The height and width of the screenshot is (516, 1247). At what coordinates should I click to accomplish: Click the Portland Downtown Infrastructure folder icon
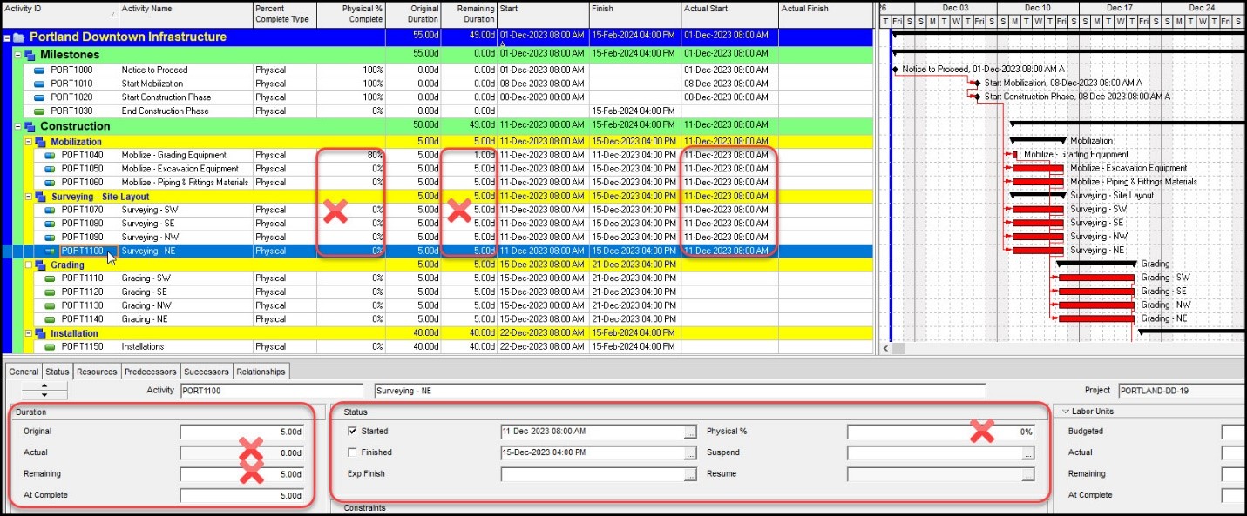(19, 37)
